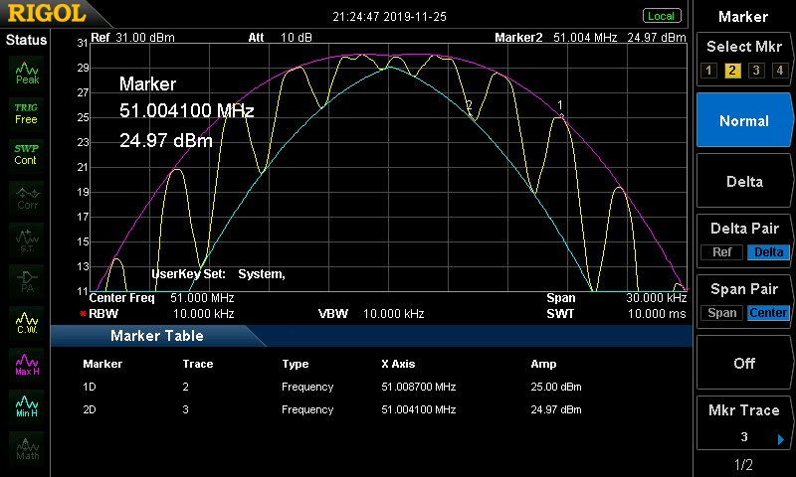Image resolution: width=796 pixels, height=477 pixels.
Task: Select the Min H cyan trace icon
Action: (x=26, y=404)
